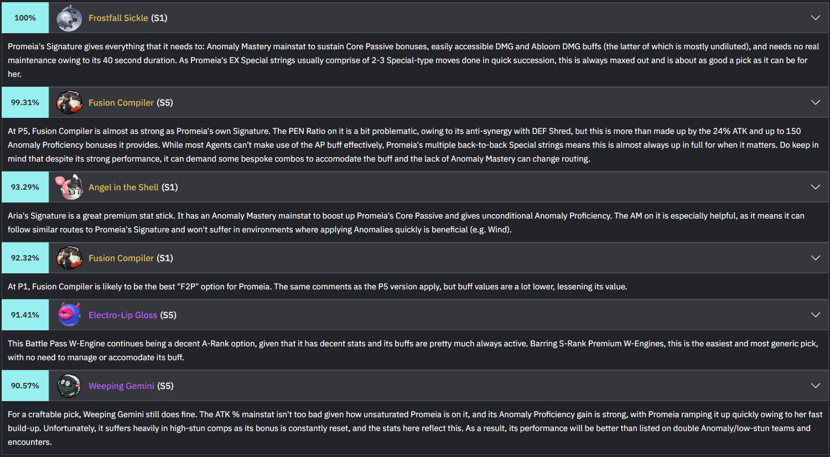
Task: Toggle the Electro-Lip Gloss (S5) chevron
Action: [816, 315]
